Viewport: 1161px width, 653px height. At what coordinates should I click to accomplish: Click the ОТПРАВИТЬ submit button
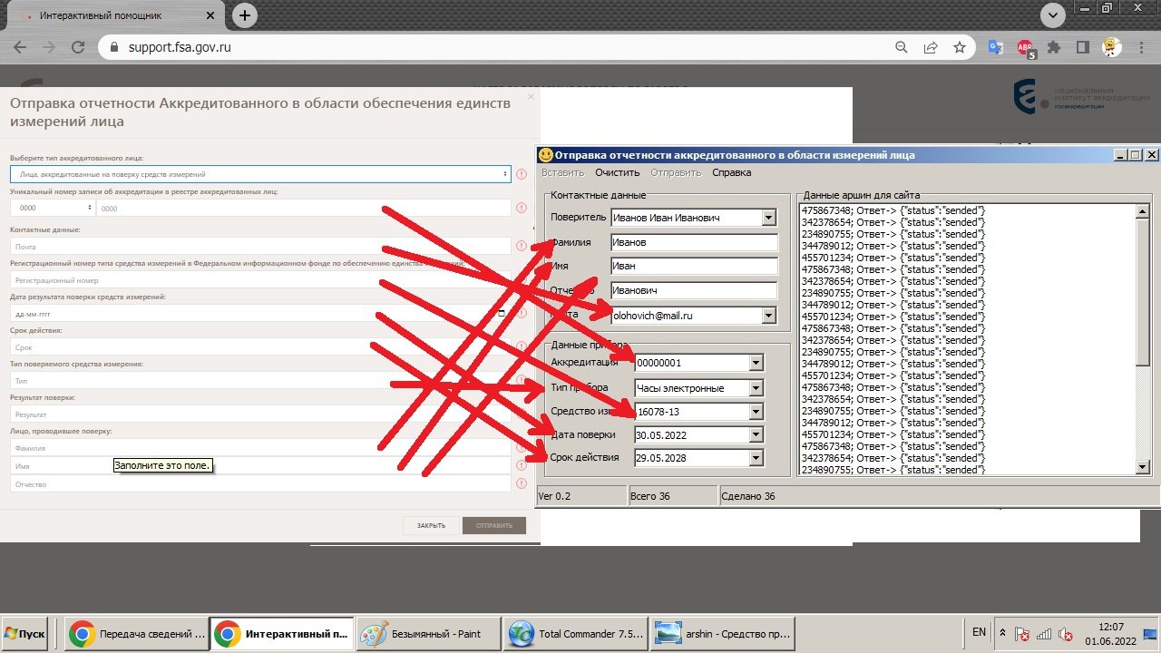[493, 525]
